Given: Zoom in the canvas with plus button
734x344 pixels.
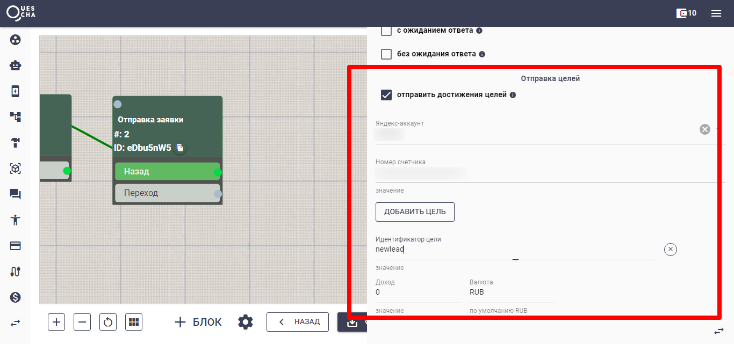Looking at the screenshot, I should [56, 322].
